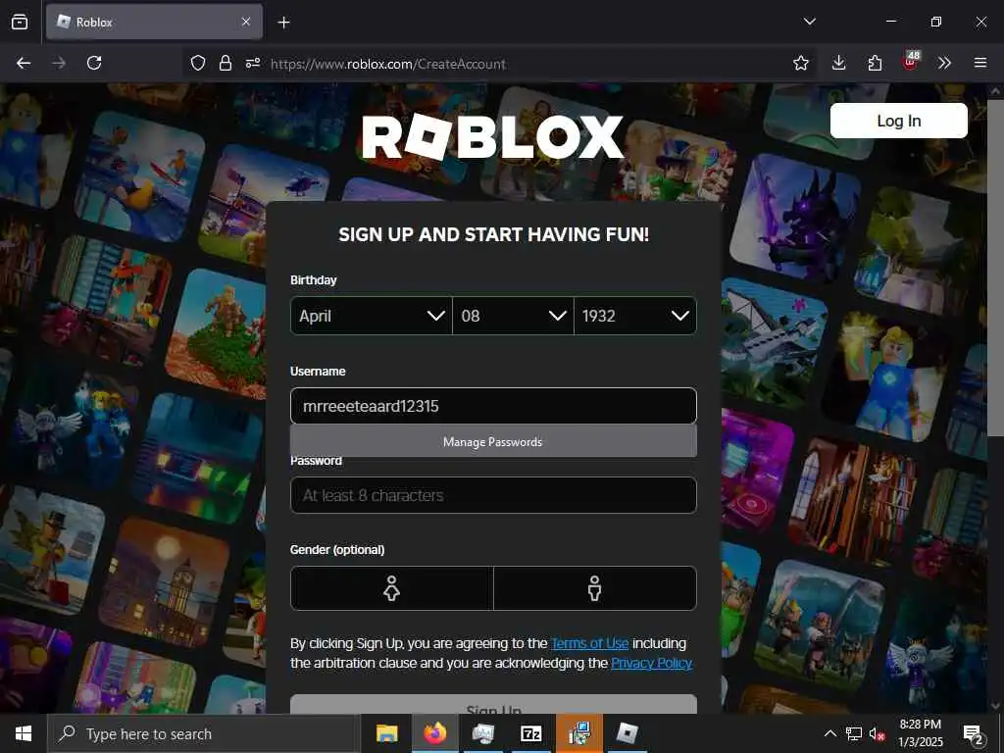The height and width of the screenshot is (753, 1004).
Task: Open the 7-Zip taskbar icon
Action: coord(531,733)
